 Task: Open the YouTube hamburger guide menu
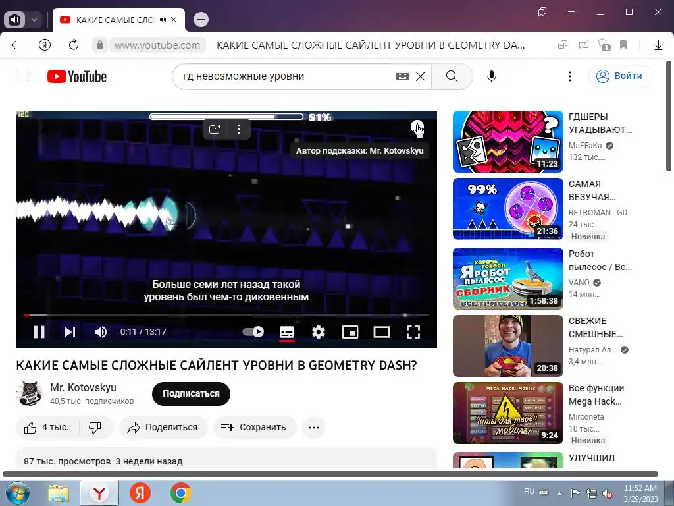[24, 76]
